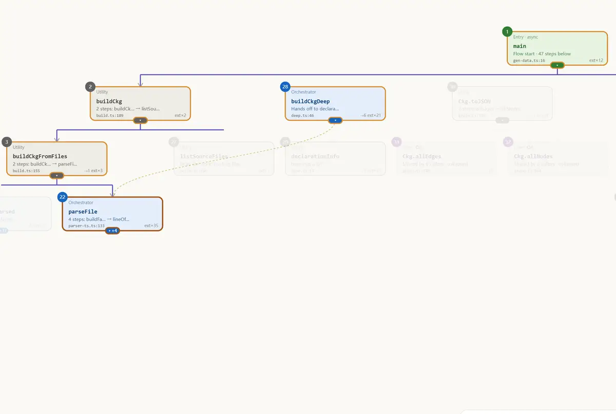Toggle the faded Ckg.toJSON expander pill

pos(503,120)
